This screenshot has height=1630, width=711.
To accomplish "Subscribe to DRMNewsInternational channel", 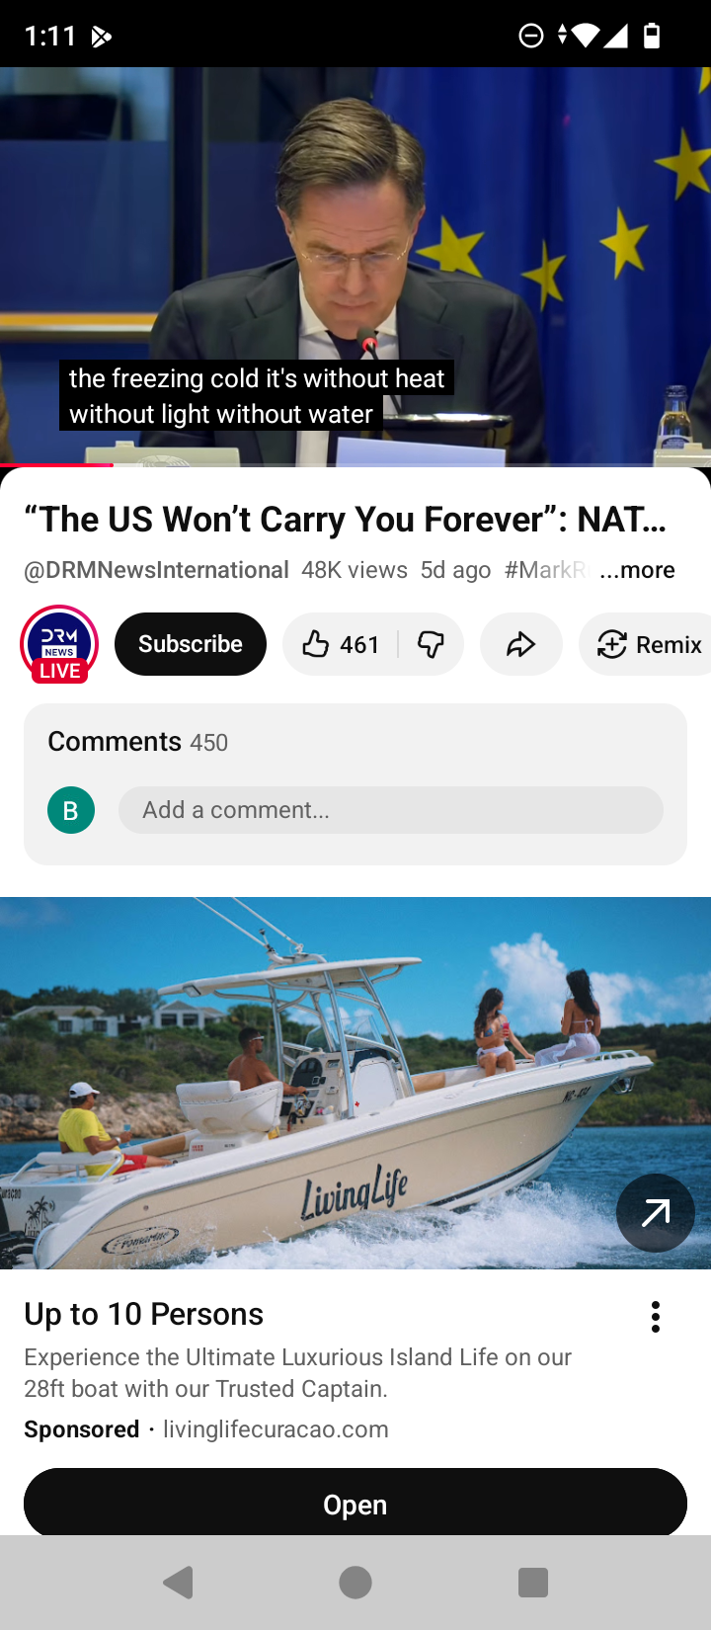I will point(191,644).
